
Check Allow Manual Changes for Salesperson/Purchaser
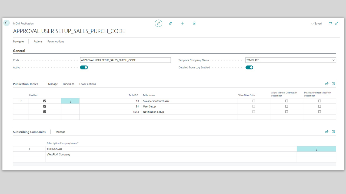[287, 101]
